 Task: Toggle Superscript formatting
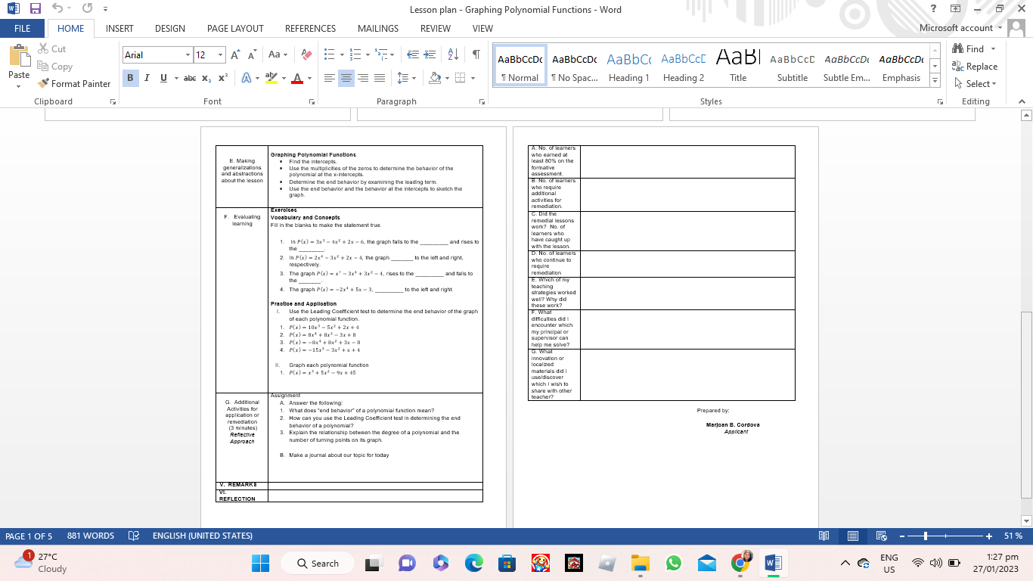tap(223, 78)
